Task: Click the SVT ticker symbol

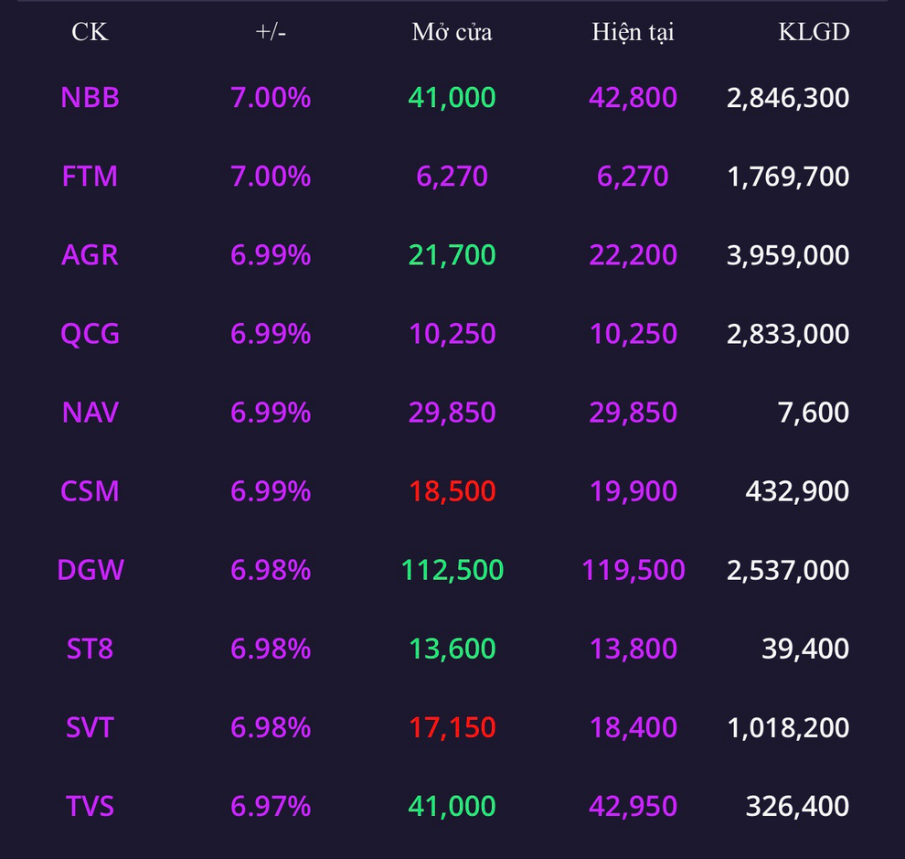Action: coord(90,727)
